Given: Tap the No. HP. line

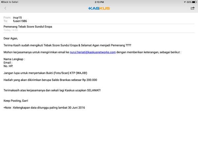Looking at the screenshot, I should (8, 66).
